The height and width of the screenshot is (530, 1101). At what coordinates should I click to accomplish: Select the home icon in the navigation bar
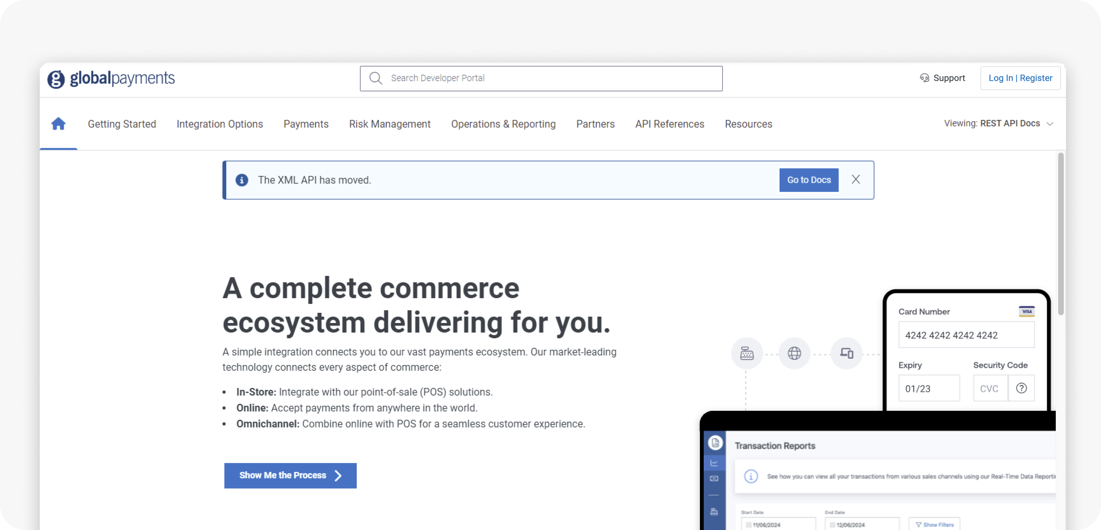58,124
